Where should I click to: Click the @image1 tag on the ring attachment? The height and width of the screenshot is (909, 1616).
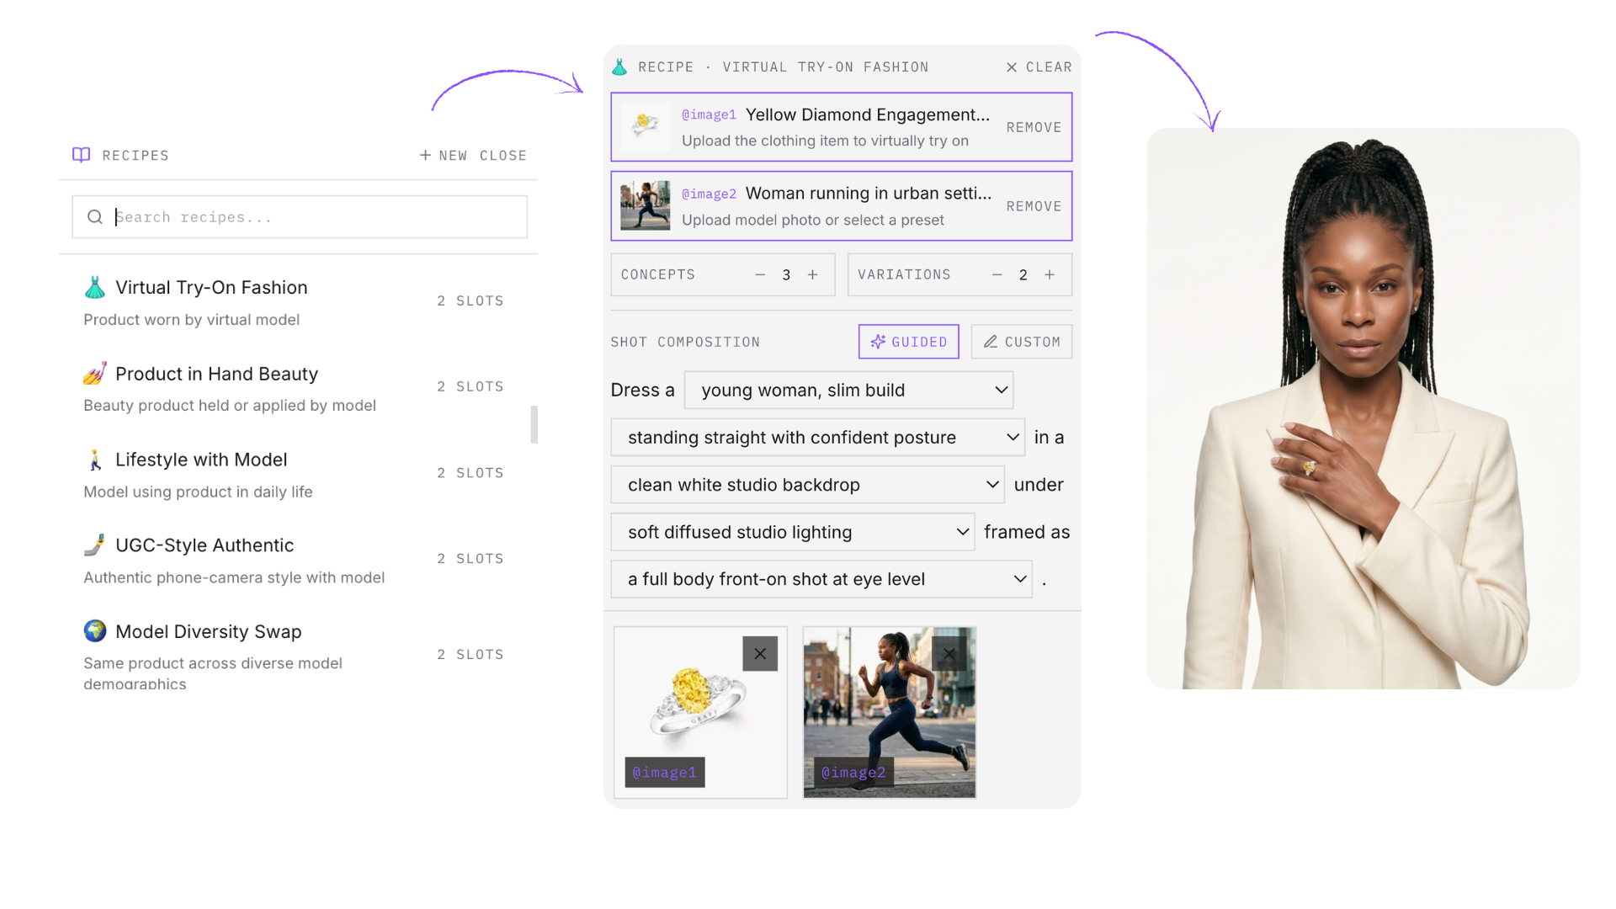pos(665,773)
